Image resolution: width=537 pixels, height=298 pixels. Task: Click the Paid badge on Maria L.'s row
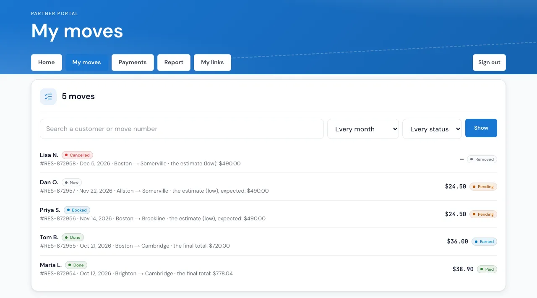487,269
